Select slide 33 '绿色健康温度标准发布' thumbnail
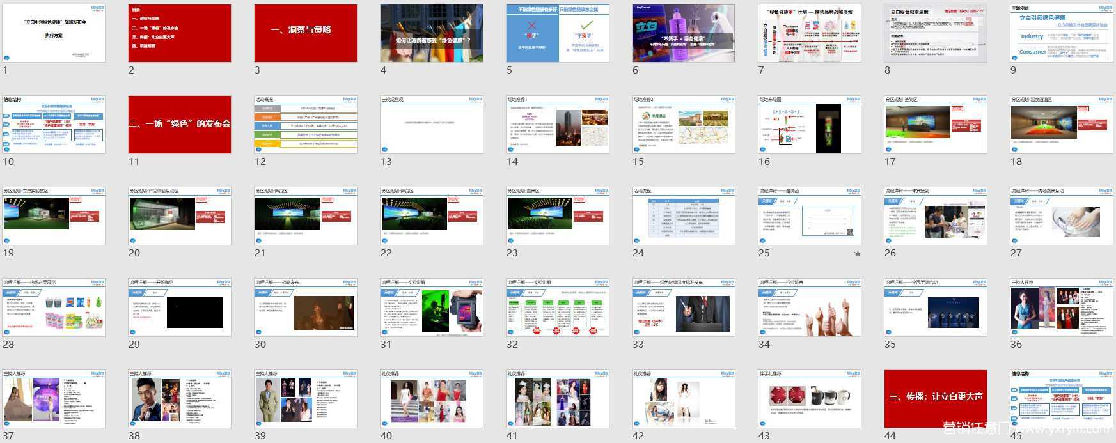The width and height of the screenshot is (1116, 443). pyautogui.click(x=684, y=307)
